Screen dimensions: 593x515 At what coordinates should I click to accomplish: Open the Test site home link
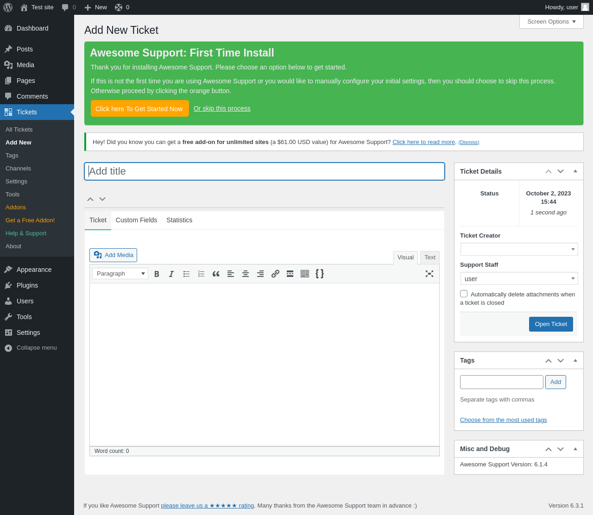[x=37, y=7]
